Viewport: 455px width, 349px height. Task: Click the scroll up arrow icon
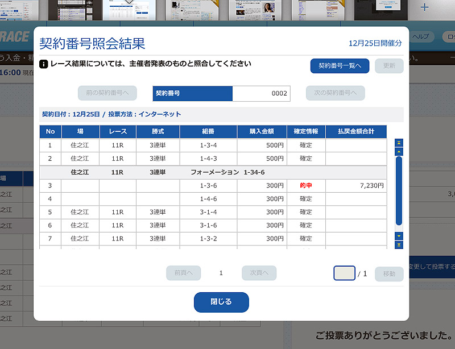399,152
